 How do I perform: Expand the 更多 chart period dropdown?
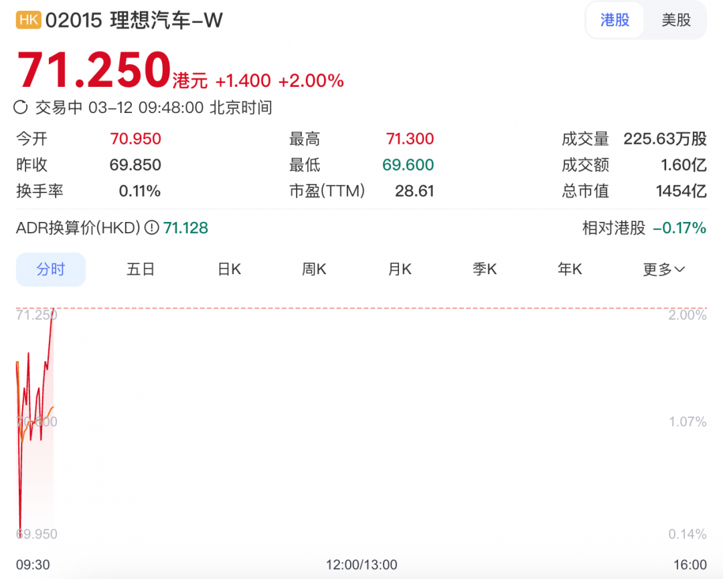[663, 269]
